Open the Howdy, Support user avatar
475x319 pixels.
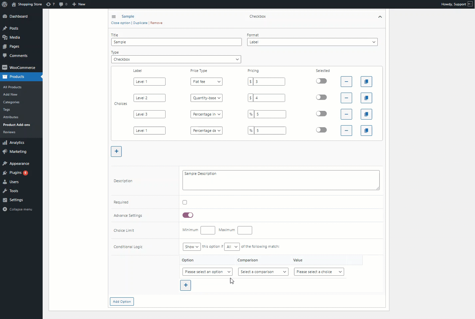click(x=470, y=4)
